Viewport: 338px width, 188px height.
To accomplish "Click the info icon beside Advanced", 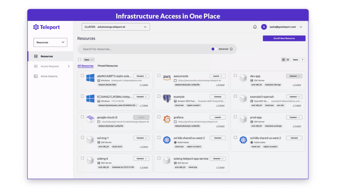I will 231,49.
